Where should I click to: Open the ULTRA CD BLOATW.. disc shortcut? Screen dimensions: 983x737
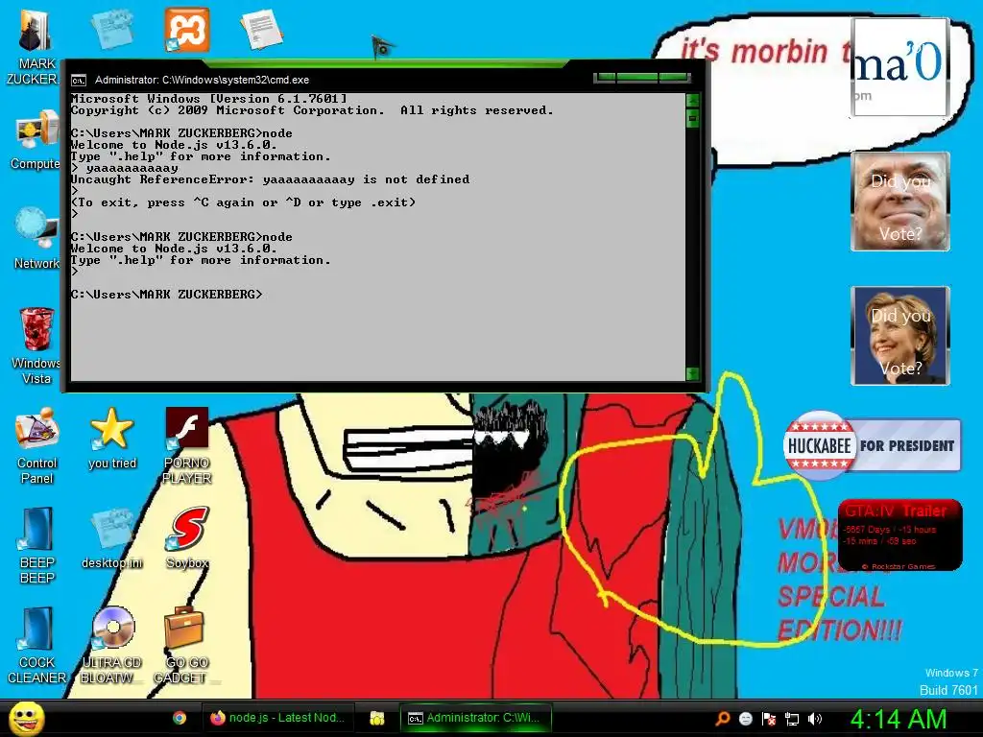(x=111, y=646)
